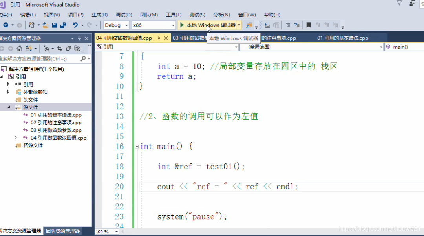Open the main() member dropdown
The width and height of the screenshot is (424, 236).
(404, 47)
